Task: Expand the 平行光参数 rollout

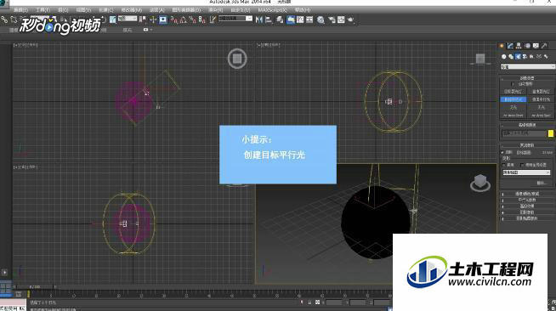Action: (x=527, y=201)
